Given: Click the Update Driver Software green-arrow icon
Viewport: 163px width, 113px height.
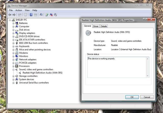Looking at the screenshot, I should (47, 15).
